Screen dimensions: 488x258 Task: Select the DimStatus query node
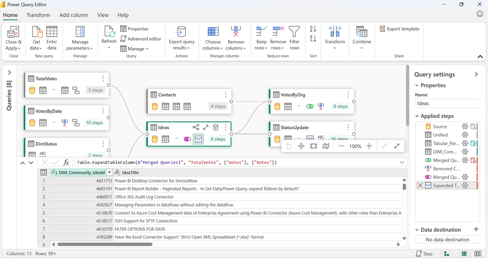[x=67, y=147]
